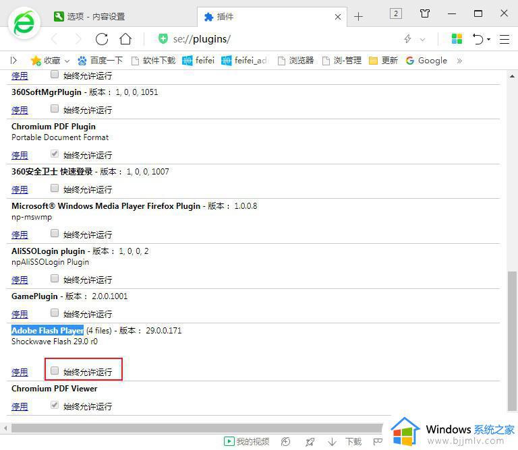
Task: Disable GamePlugin via 停用 link
Action: click(20, 314)
